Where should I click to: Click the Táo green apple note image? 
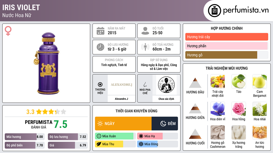[x=239, y=81]
